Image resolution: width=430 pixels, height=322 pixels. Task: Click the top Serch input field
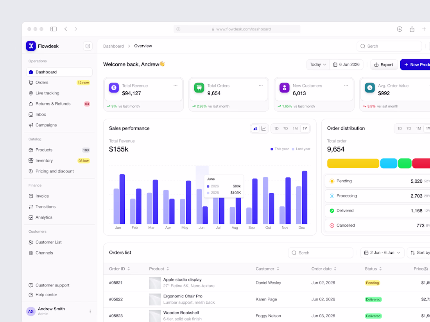(389, 46)
